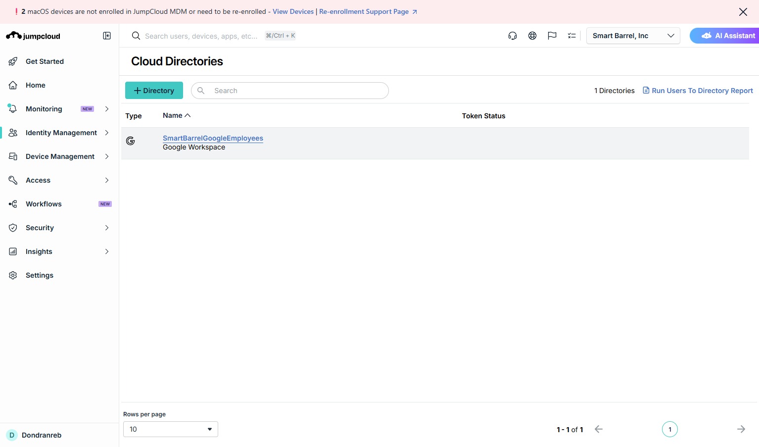Open SmartBarrelGoogleEmployees directory link

[x=213, y=138]
